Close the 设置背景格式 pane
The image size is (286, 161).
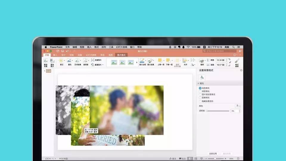click(241, 70)
